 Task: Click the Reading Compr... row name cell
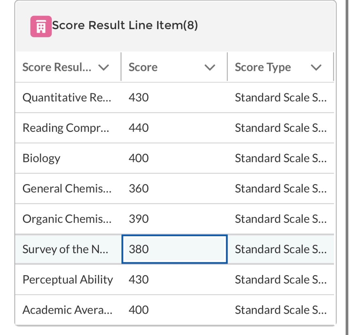tap(68, 128)
